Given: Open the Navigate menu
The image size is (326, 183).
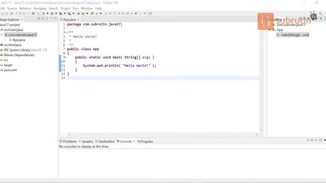Looking at the screenshot, I should 40,8.
